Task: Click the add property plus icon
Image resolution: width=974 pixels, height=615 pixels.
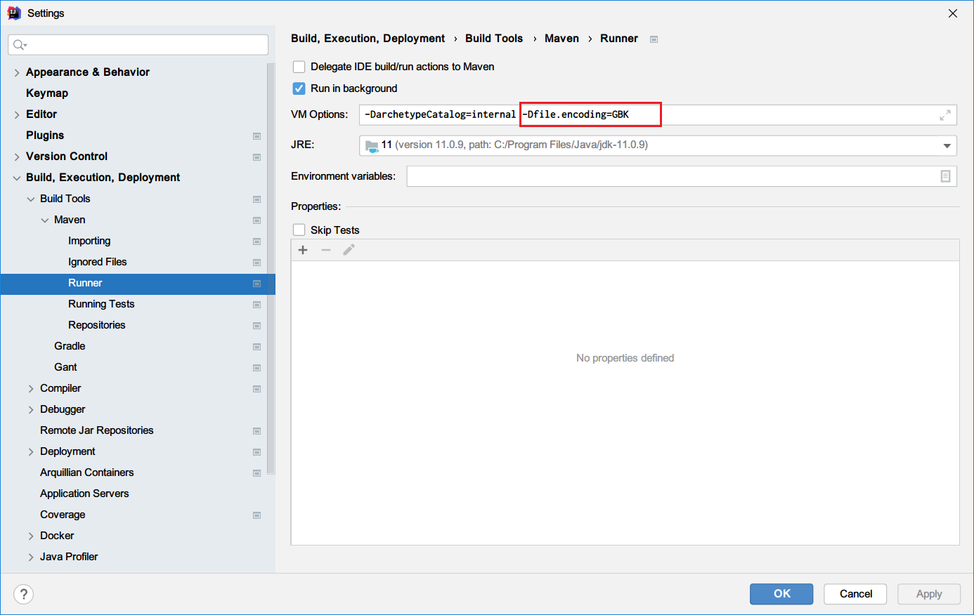Action: click(x=303, y=250)
